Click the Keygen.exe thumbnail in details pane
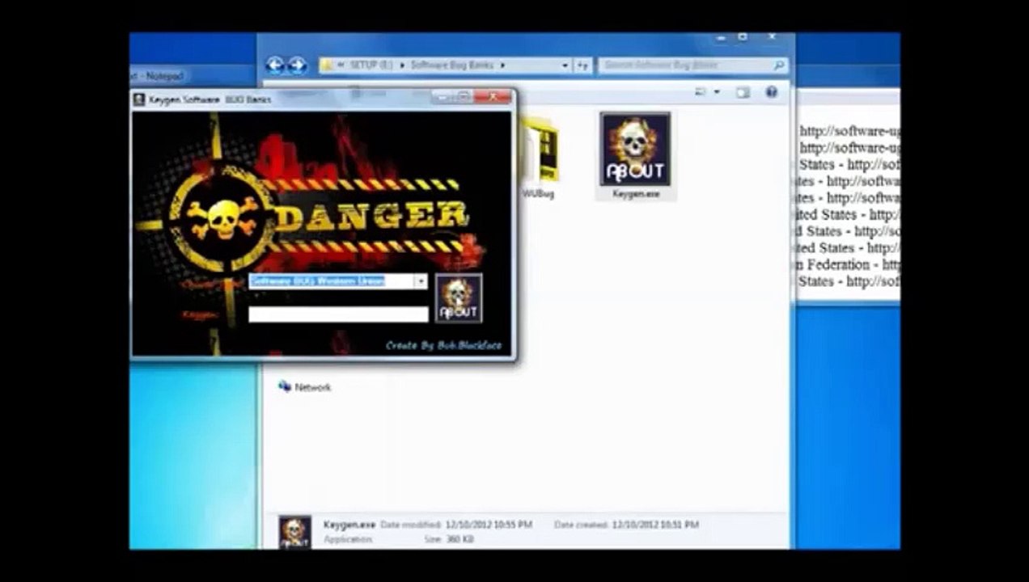 pos(295,533)
